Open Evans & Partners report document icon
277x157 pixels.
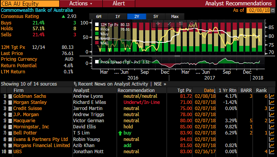pos(10,139)
